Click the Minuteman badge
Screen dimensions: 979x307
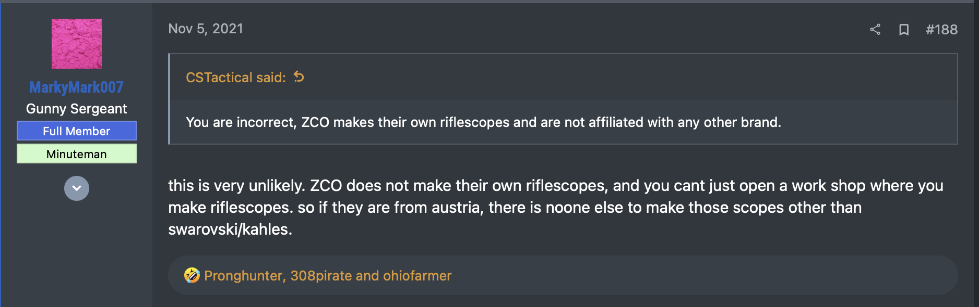click(x=77, y=153)
